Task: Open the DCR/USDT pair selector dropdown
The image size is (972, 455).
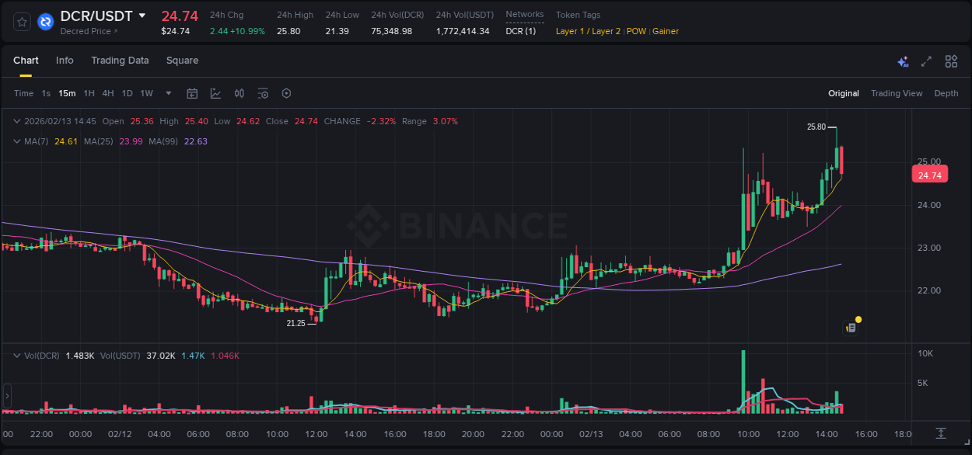Action: pos(142,15)
